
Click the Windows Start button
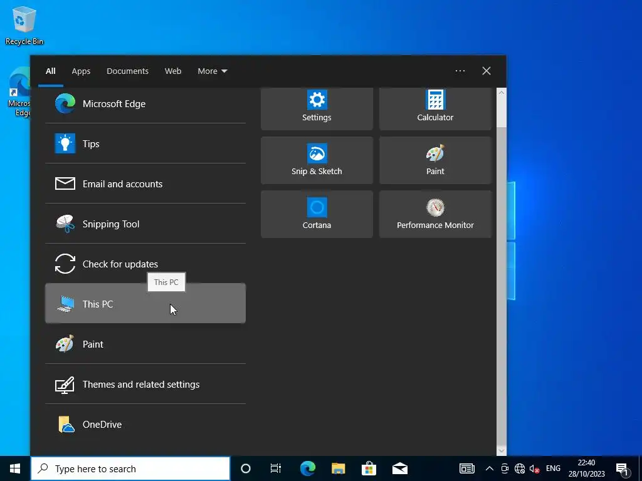tap(15, 468)
